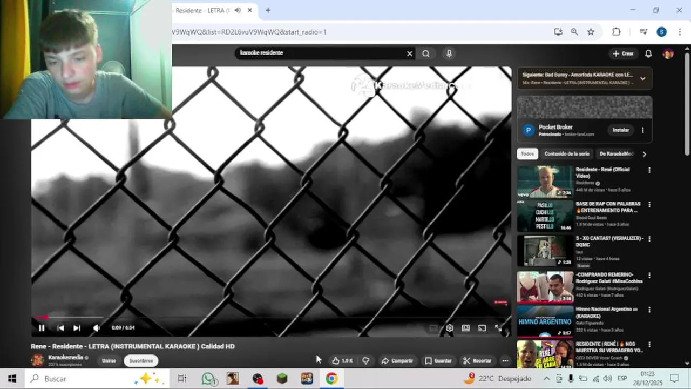Open options for RESIDENTE RENÉ reaction video
This screenshot has height=389, width=691.
(649, 344)
